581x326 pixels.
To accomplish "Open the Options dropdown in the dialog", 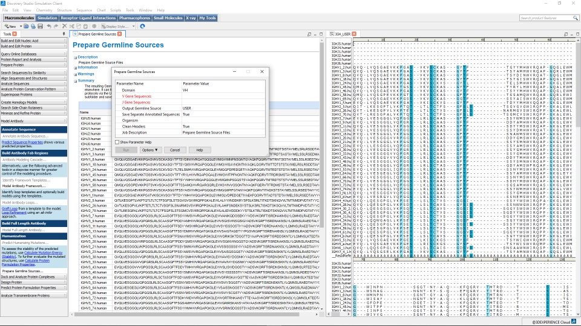I will click(x=149, y=150).
